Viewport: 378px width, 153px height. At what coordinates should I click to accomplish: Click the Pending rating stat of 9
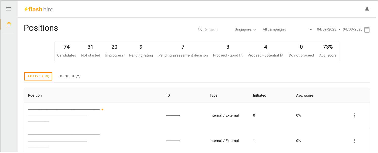pyautogui.click(x=141, y=51)
